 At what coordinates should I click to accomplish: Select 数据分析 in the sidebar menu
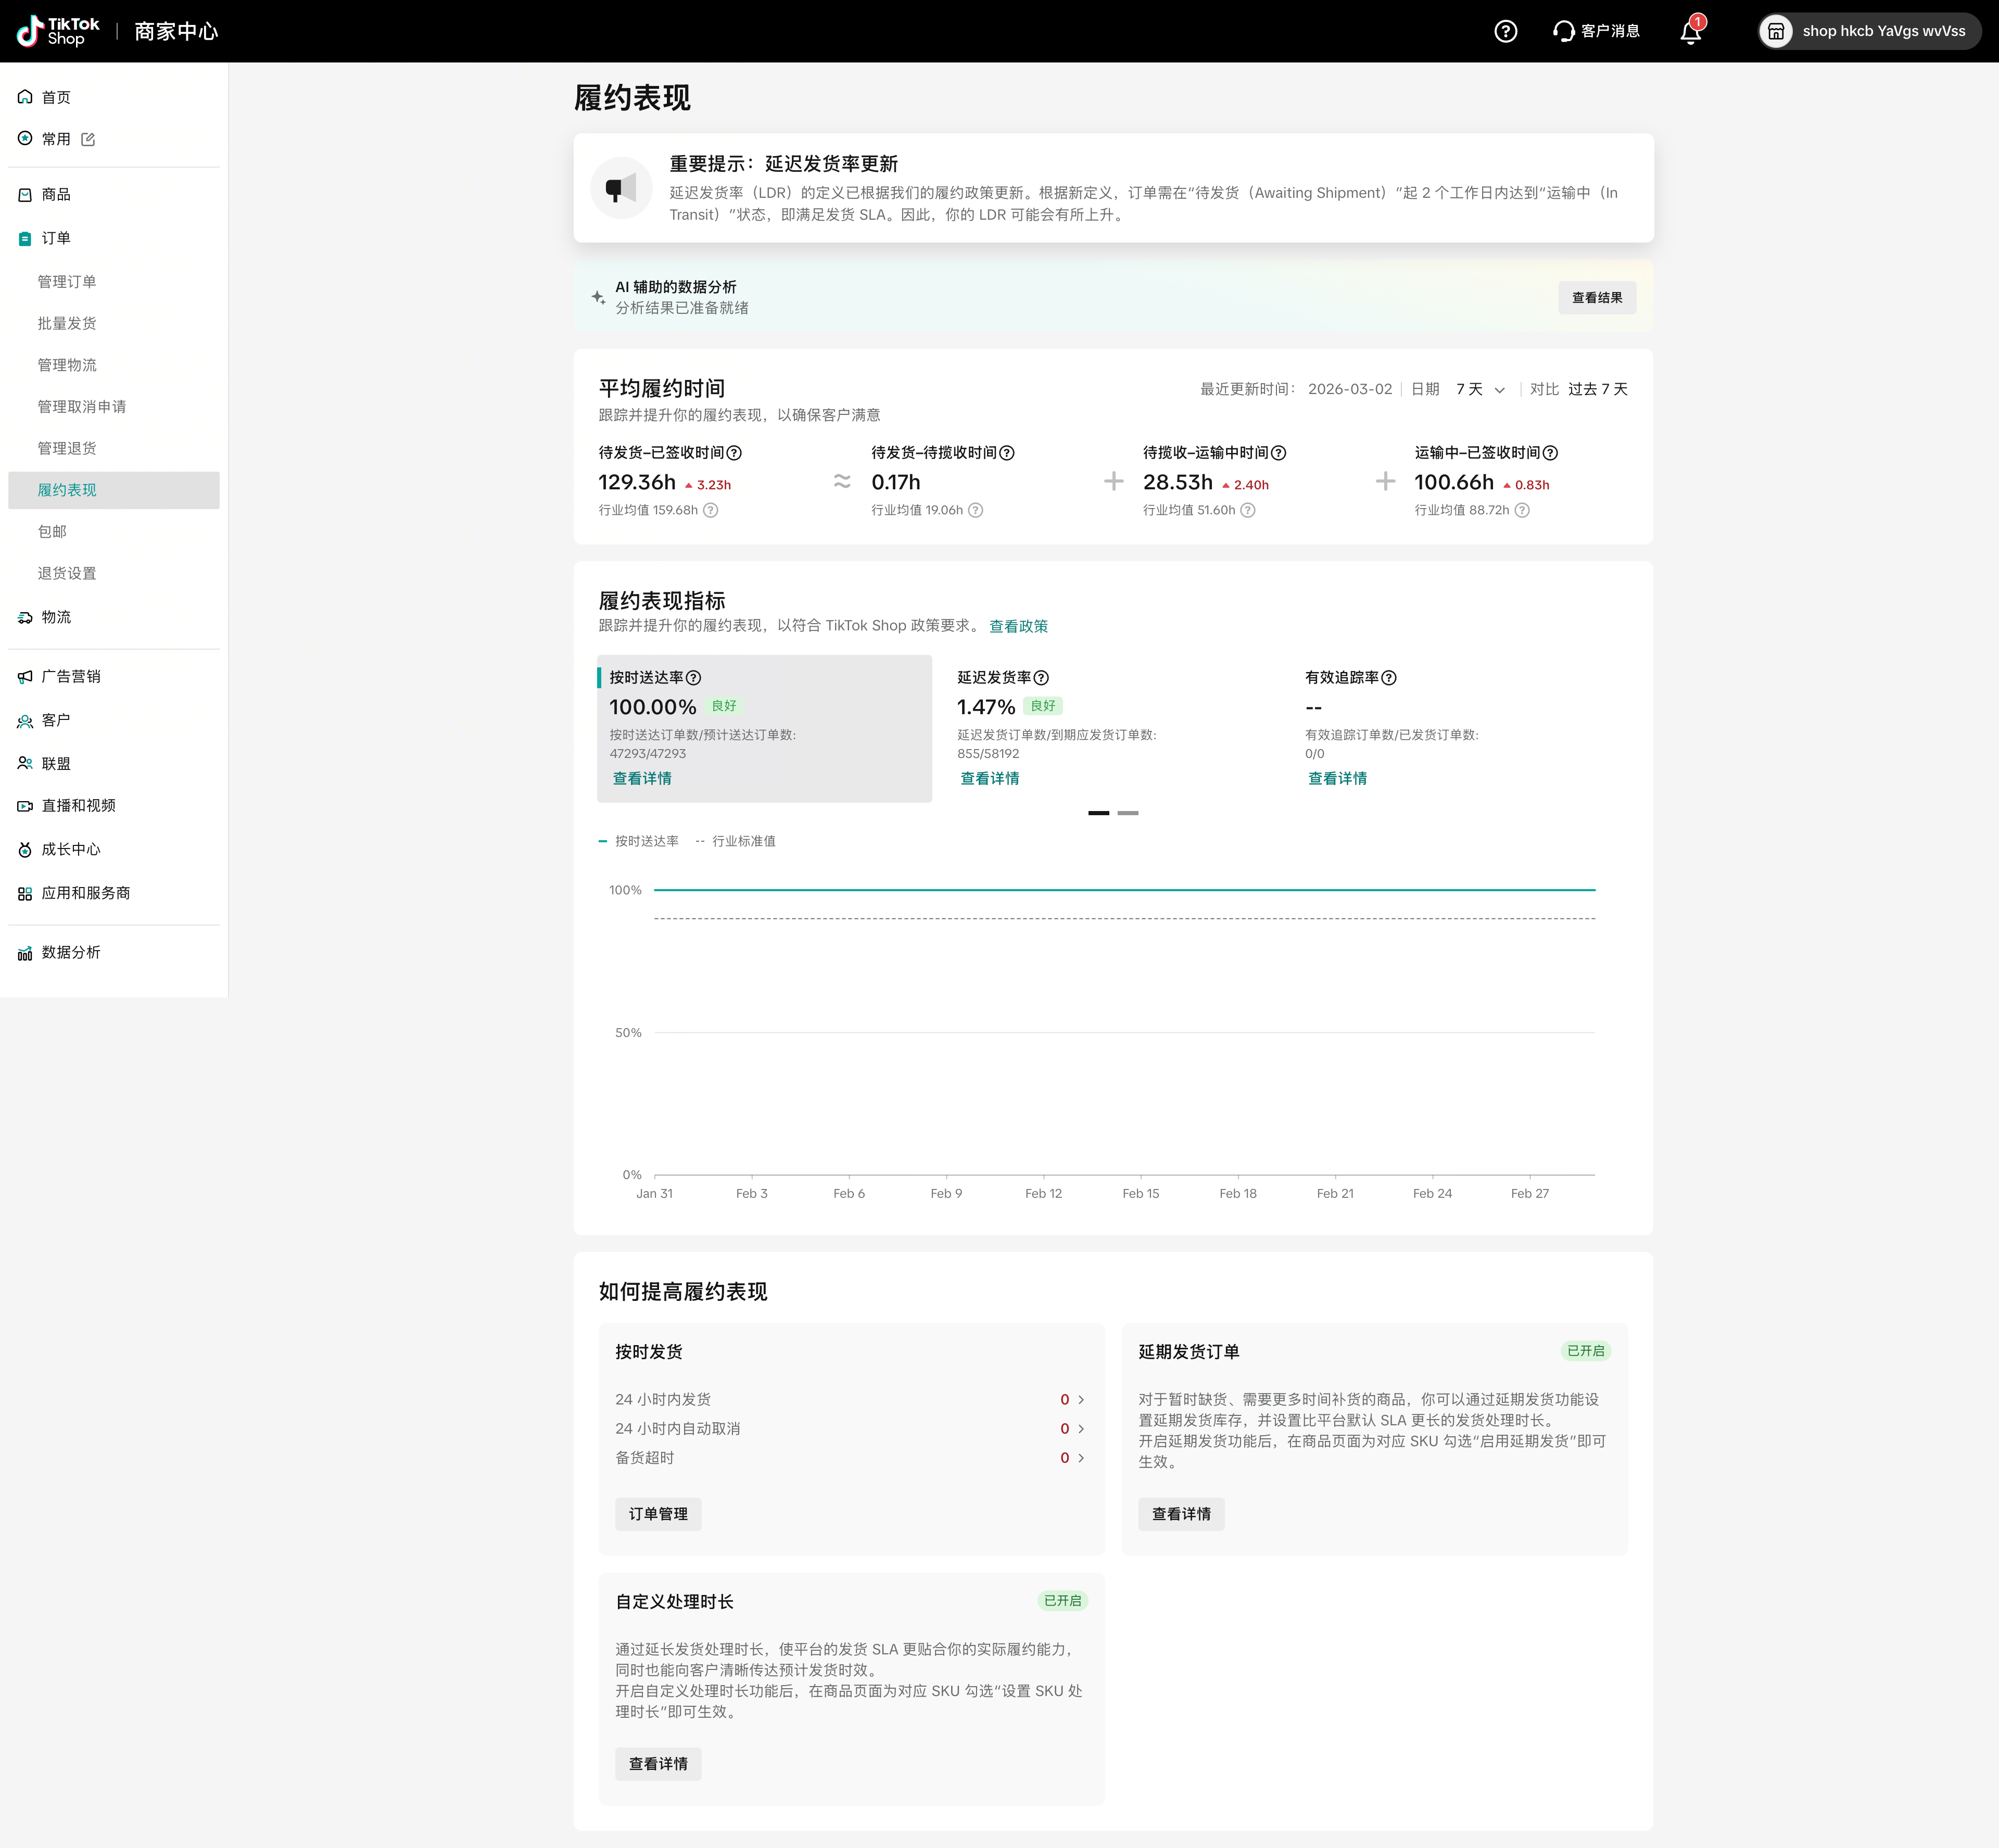70,952
